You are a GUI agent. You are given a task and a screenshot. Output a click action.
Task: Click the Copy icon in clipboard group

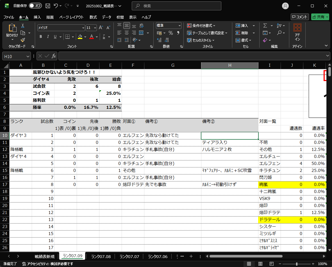tap(23, 33)
